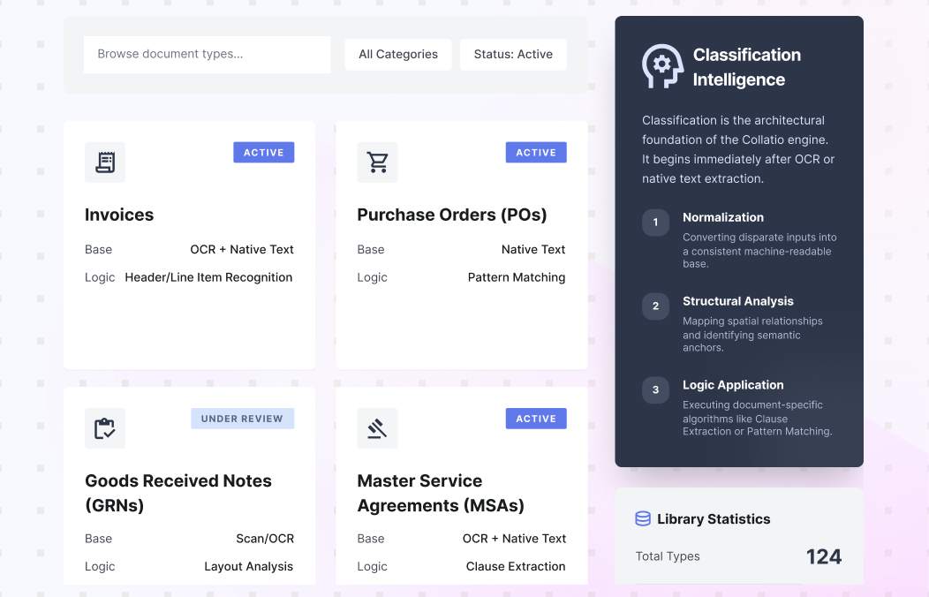This screenshot has height=597, width=929.
Task: Click the Total Types label
Action: [668, 556]
